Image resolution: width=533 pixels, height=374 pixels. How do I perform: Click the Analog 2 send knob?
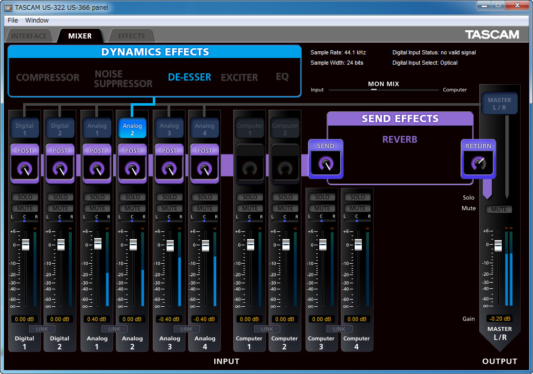(x=132, y=168)
